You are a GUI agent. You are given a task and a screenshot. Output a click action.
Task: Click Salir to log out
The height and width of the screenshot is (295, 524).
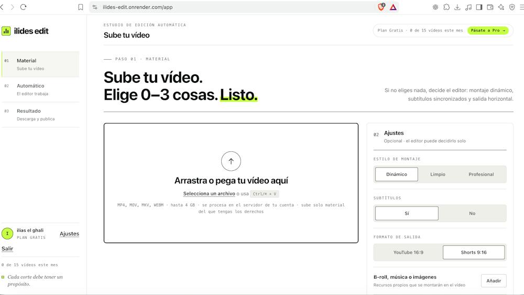[x=7, y=248]
